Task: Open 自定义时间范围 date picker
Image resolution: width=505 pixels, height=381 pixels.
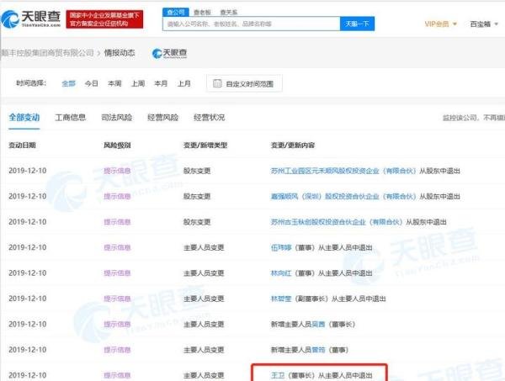Action: point(244,83)
